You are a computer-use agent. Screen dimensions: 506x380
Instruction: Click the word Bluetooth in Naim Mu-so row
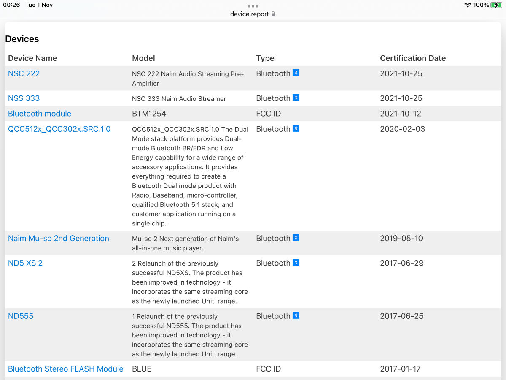(273, 239)
